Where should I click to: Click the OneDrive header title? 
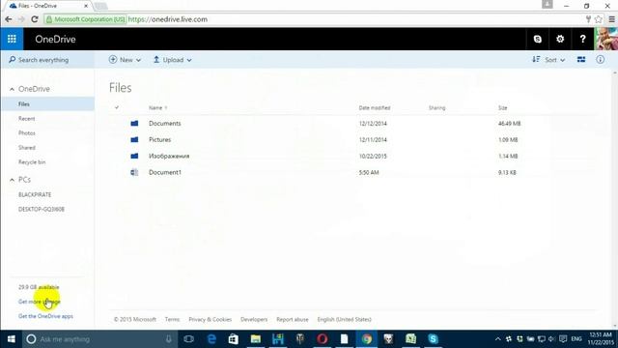(x=55, y=39)
